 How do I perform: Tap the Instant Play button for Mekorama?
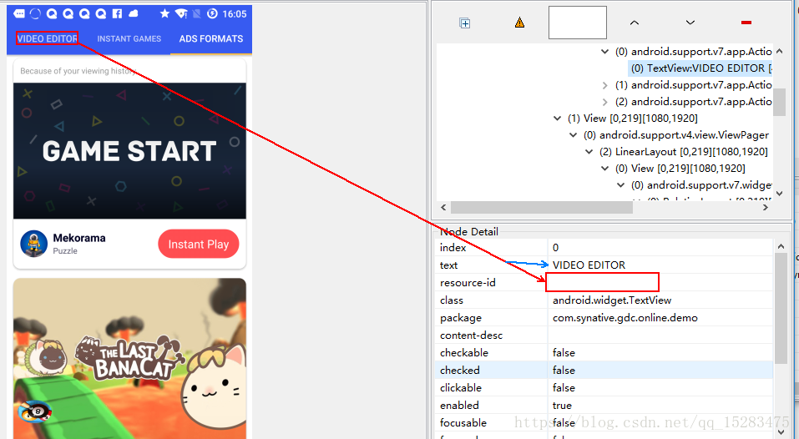point(198,244)
